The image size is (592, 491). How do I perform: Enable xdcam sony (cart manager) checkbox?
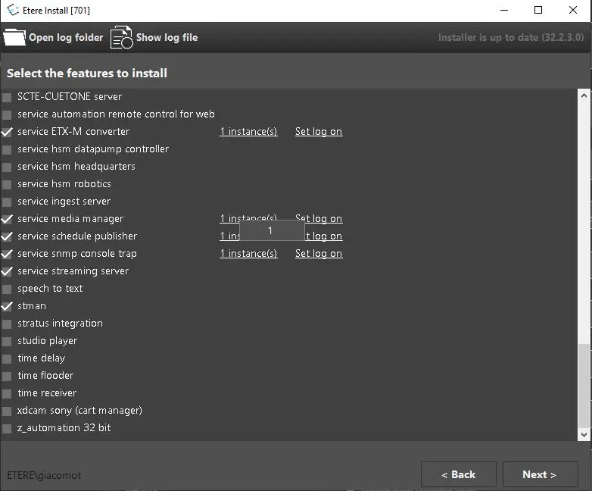[8, 411]
